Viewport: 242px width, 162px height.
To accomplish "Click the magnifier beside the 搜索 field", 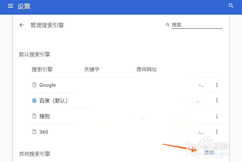I will coord(168,25).
